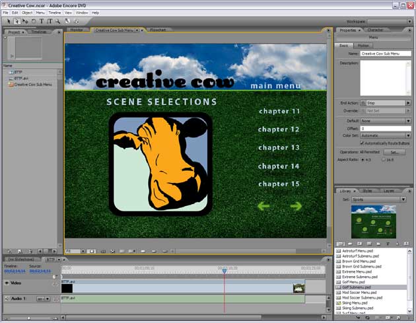Click the timeline playhead marker
Image resolution: width=416 pixels, height=323 pixels.
click(x=225, y=271)
